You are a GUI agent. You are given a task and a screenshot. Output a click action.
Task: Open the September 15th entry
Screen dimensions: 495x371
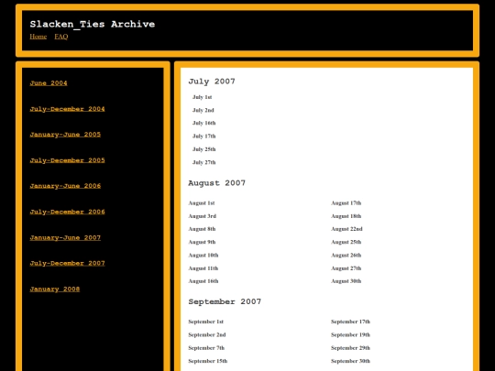[208, 361]
